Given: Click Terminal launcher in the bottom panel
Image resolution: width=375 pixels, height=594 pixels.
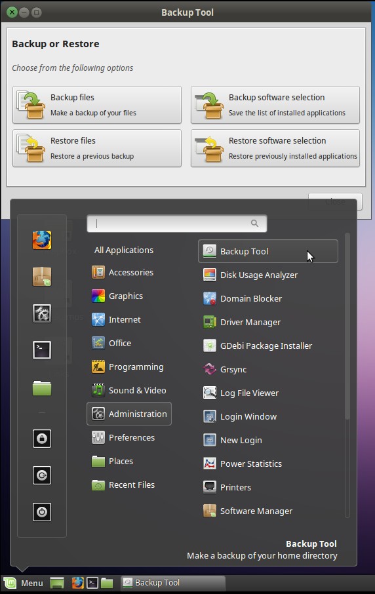Looking at the screenshot, I should (x=92, y=583).
